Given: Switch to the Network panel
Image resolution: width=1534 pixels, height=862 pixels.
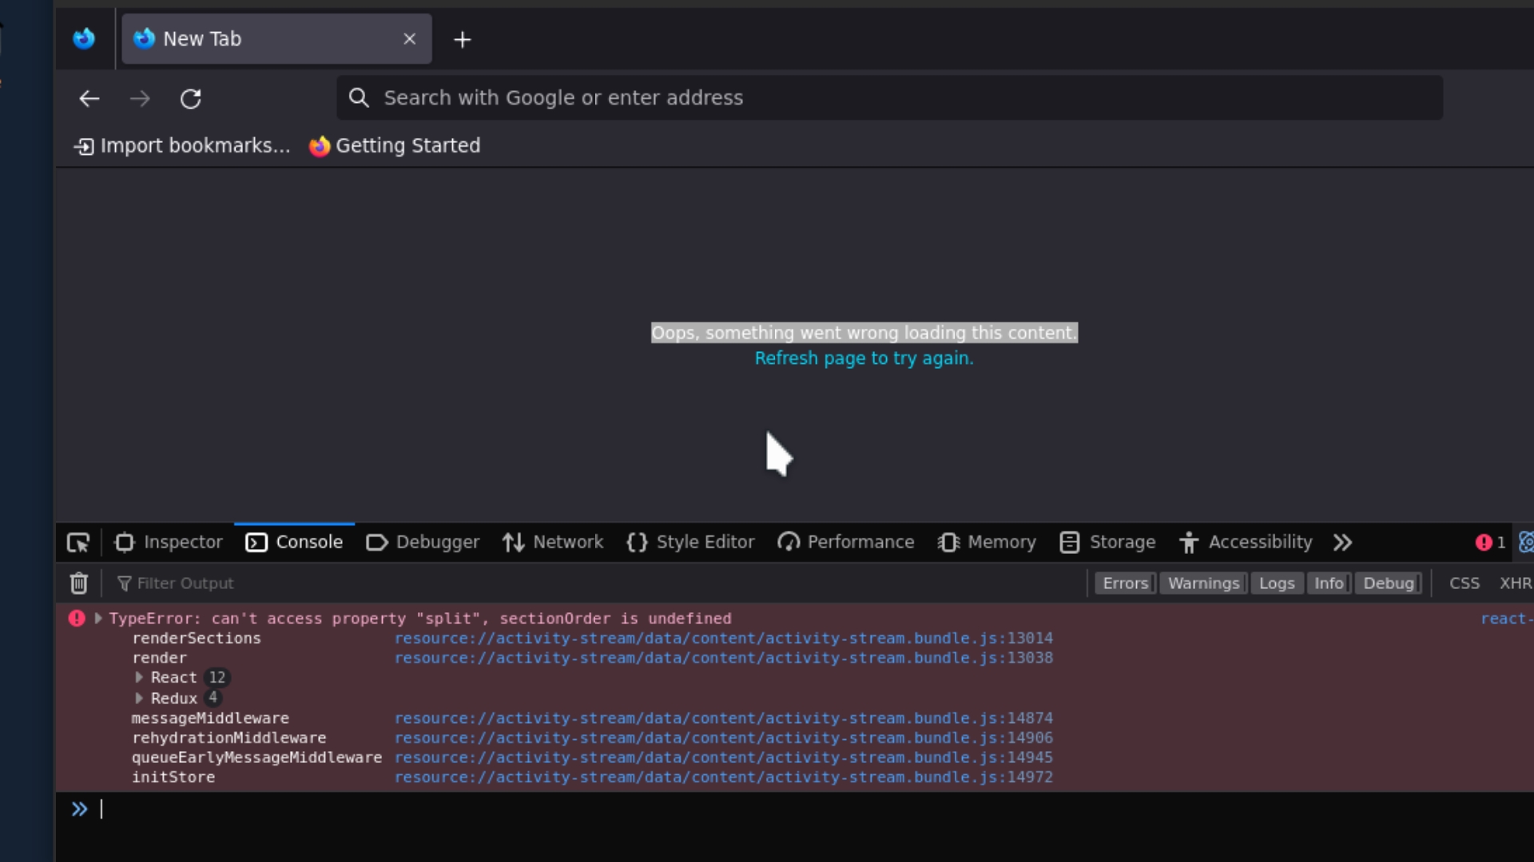Looking at the screenshot, I should [x=554, y=542].
